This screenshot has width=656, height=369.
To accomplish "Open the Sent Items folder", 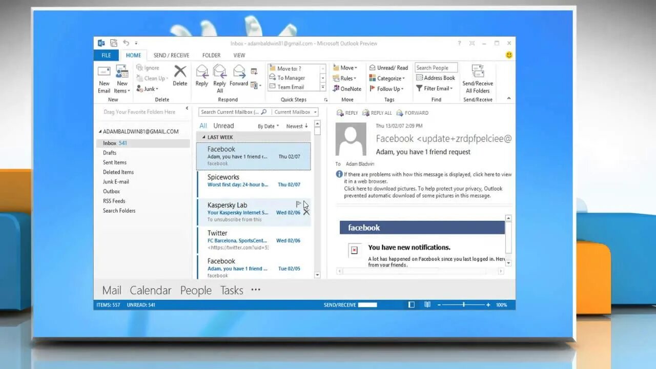I will click(115, 162).
